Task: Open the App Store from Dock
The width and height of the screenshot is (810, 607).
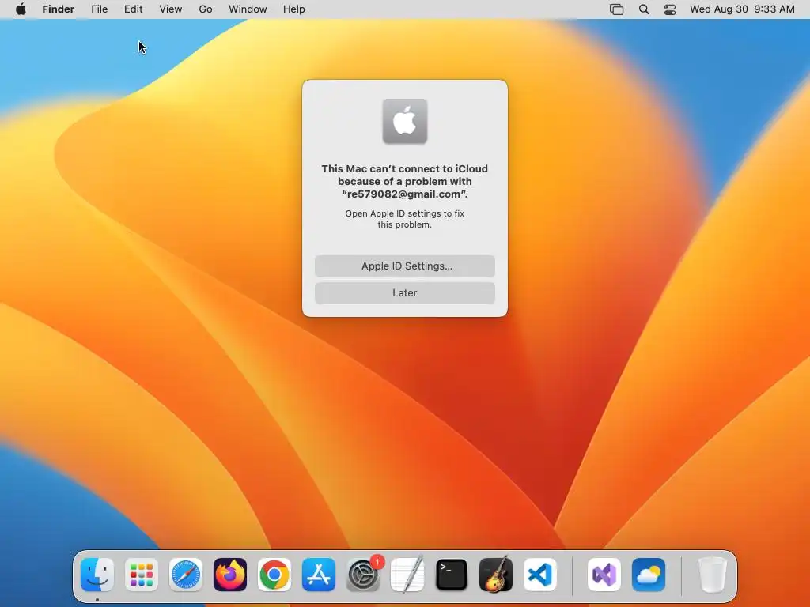Action: coord(319,575)
